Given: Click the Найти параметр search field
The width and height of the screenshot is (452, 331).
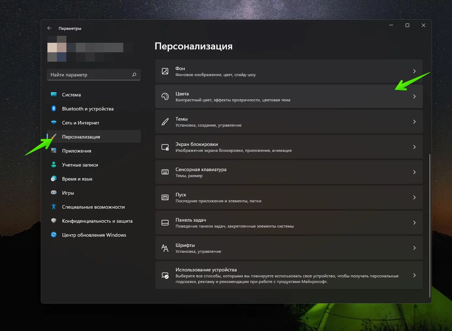Looking at the screenshot, I should click(x=94, y=75).
